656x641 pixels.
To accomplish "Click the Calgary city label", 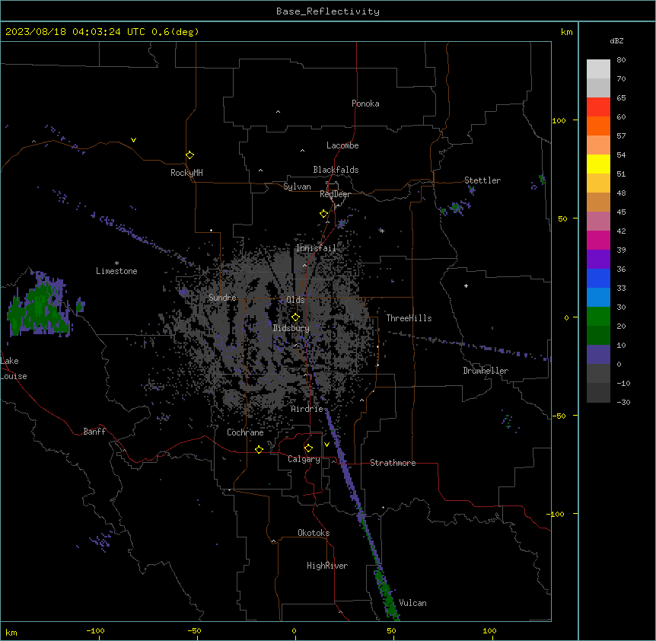I will click(304, 459).
